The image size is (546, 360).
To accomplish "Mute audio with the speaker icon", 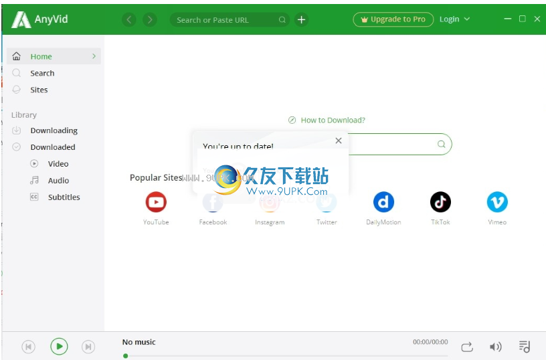I will (x=496, y=347).
